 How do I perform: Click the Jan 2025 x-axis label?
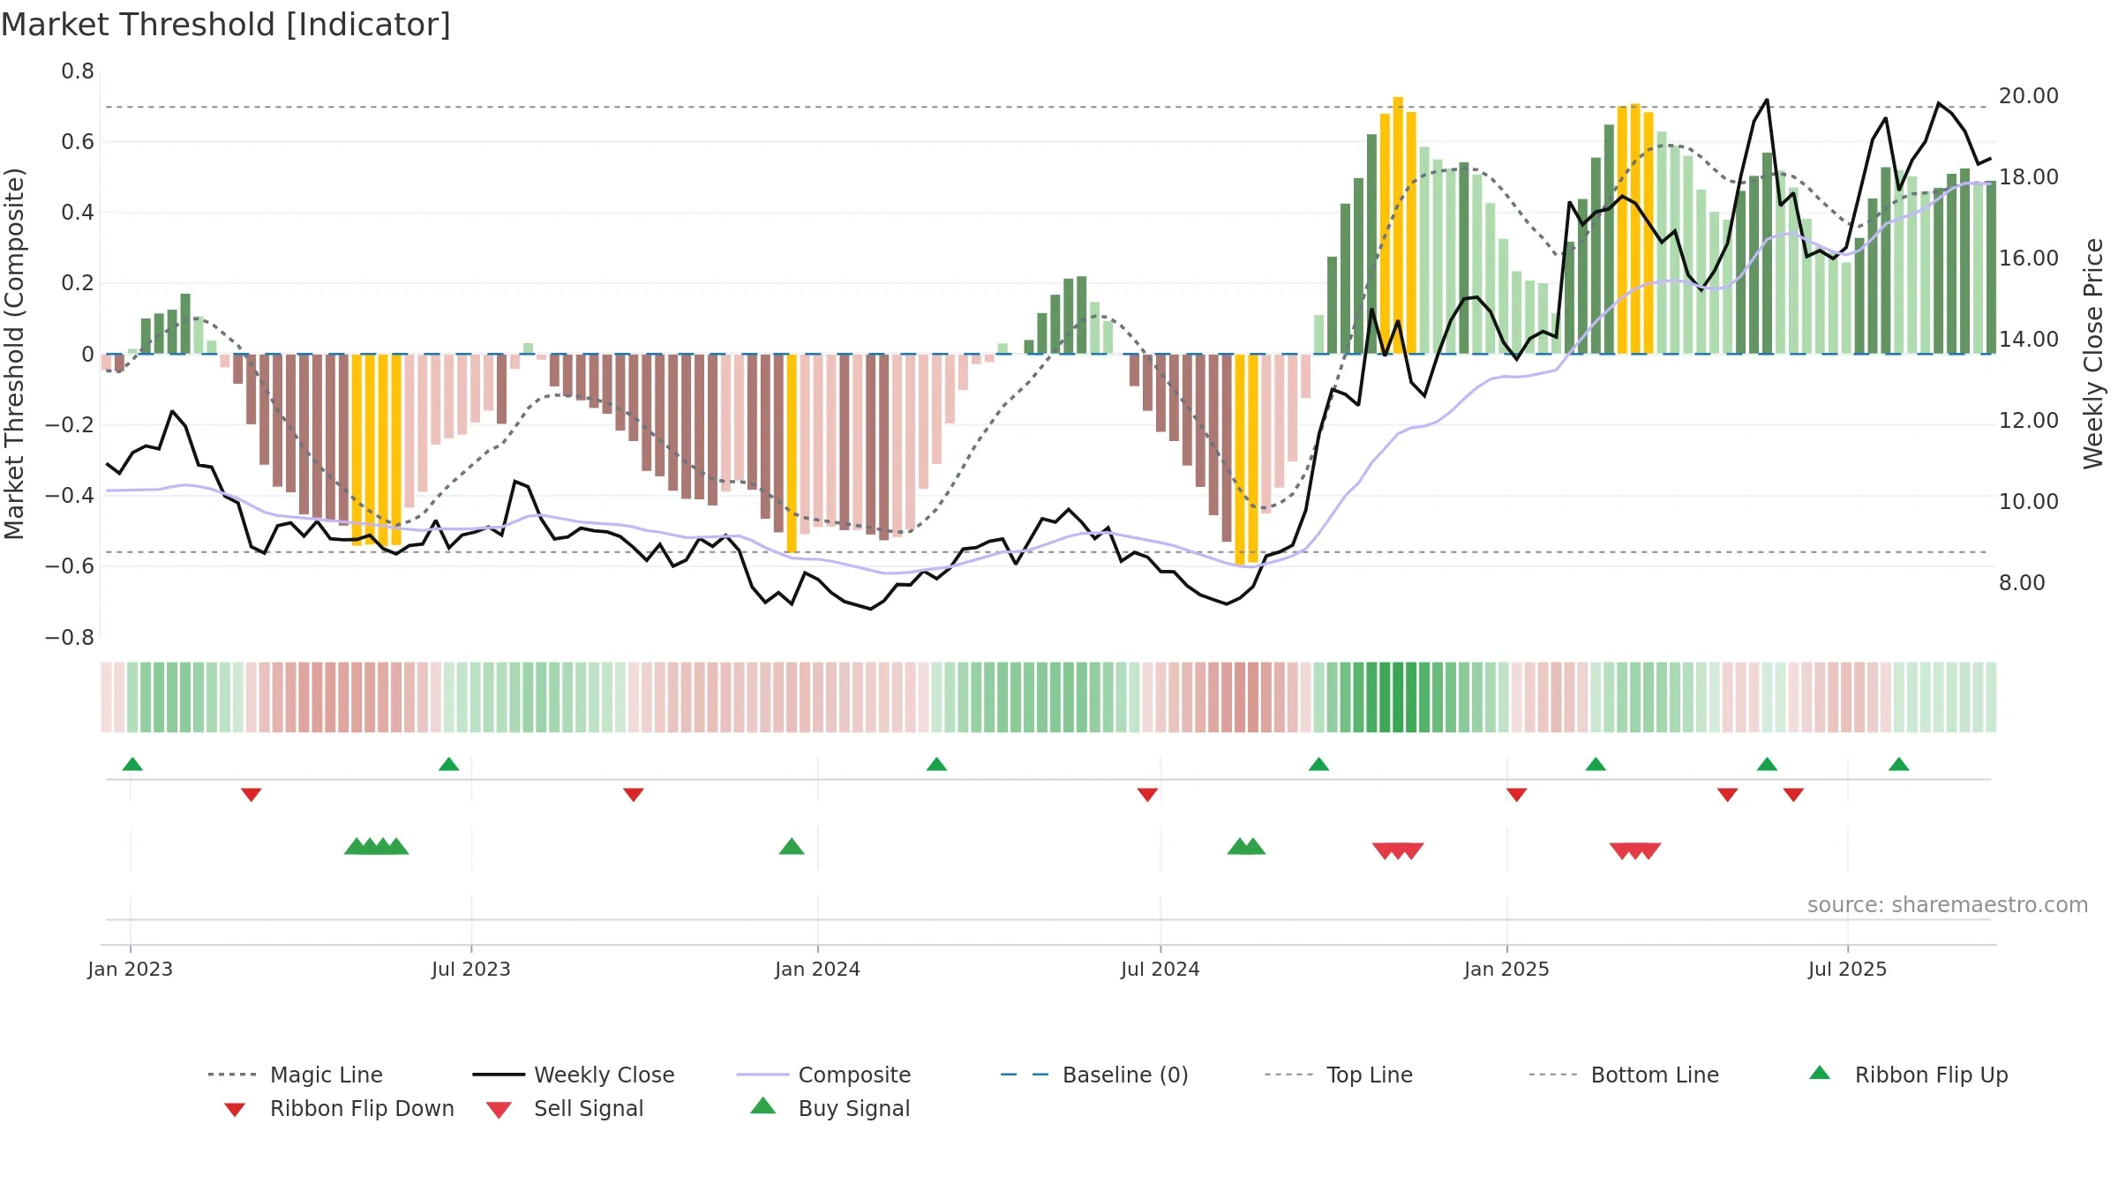[1506, 969]
